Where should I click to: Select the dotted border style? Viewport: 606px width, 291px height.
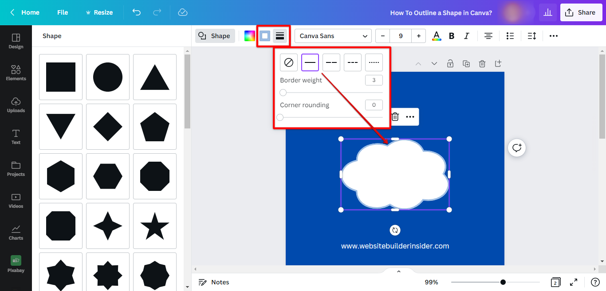coord(374,62)
